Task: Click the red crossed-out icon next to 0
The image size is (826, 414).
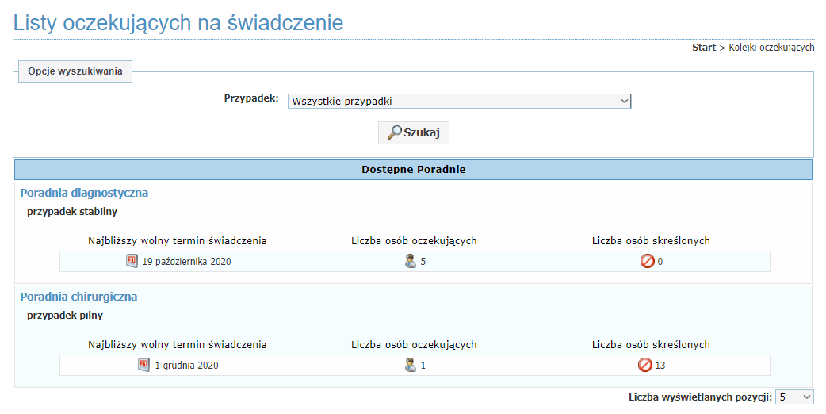Action: (647, 261)
